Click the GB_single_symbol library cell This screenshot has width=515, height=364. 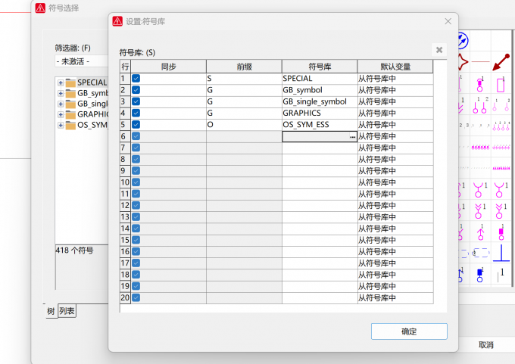320,101
